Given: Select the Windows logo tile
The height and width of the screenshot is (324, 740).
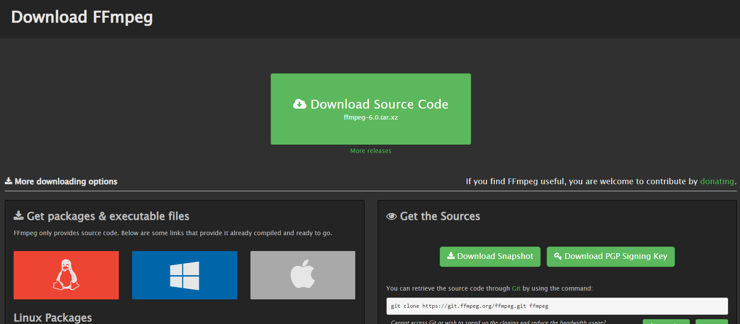Looking at the screenshot, I should [184, 275].
